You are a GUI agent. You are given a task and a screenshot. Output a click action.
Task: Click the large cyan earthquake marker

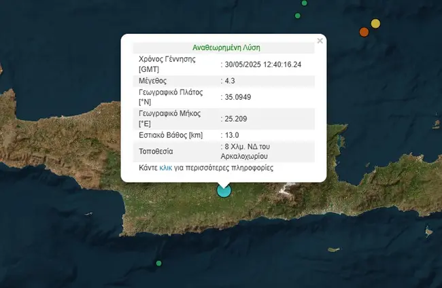point(223,190)
